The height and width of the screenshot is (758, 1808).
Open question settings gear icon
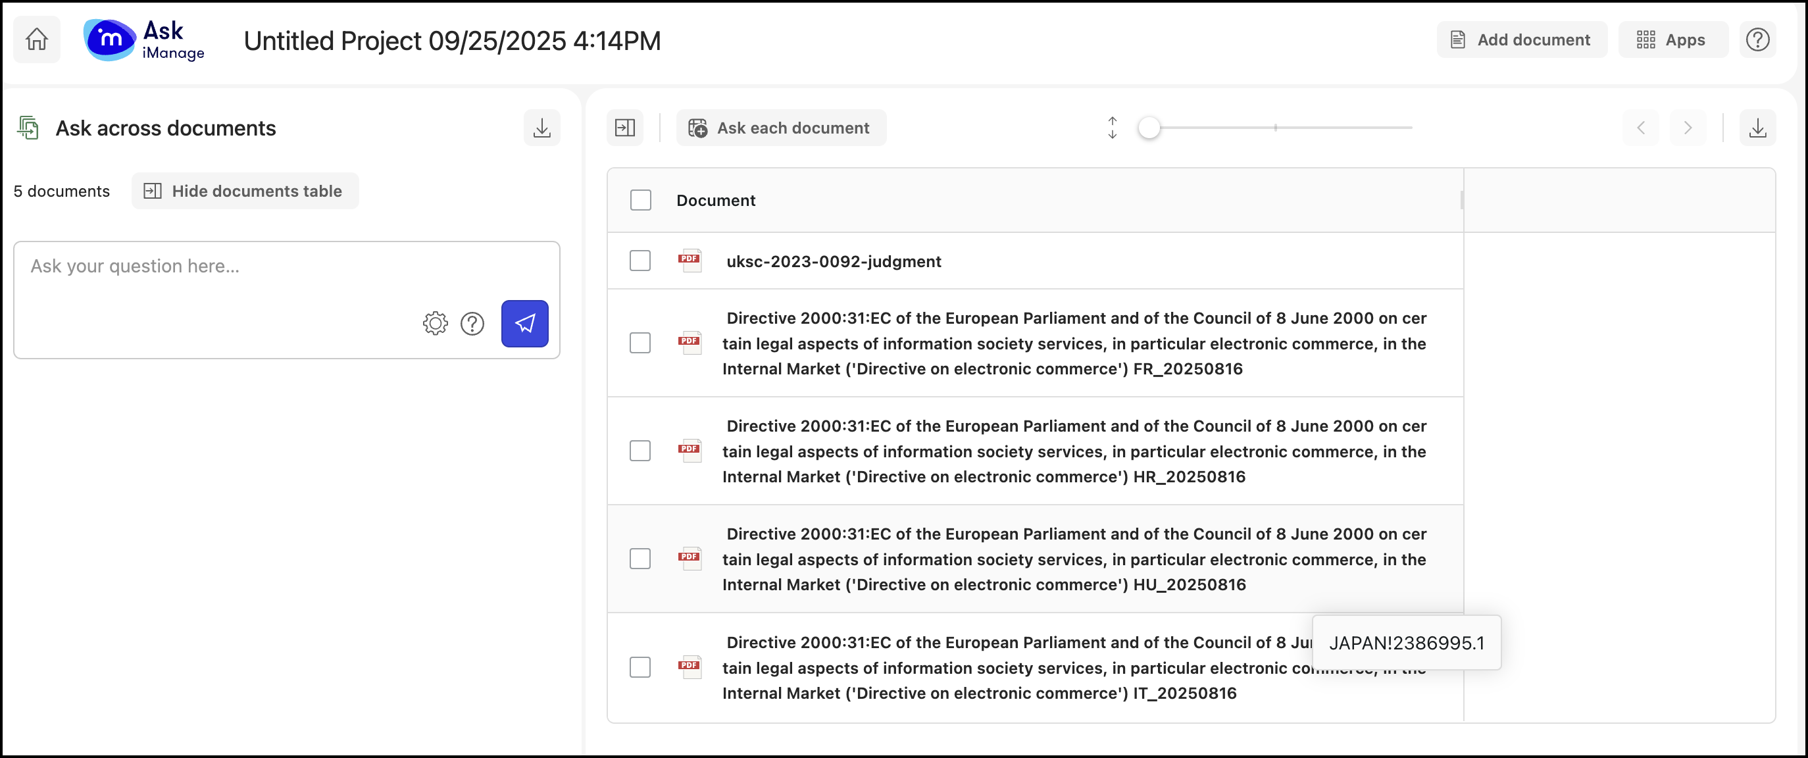click(435, 323)
